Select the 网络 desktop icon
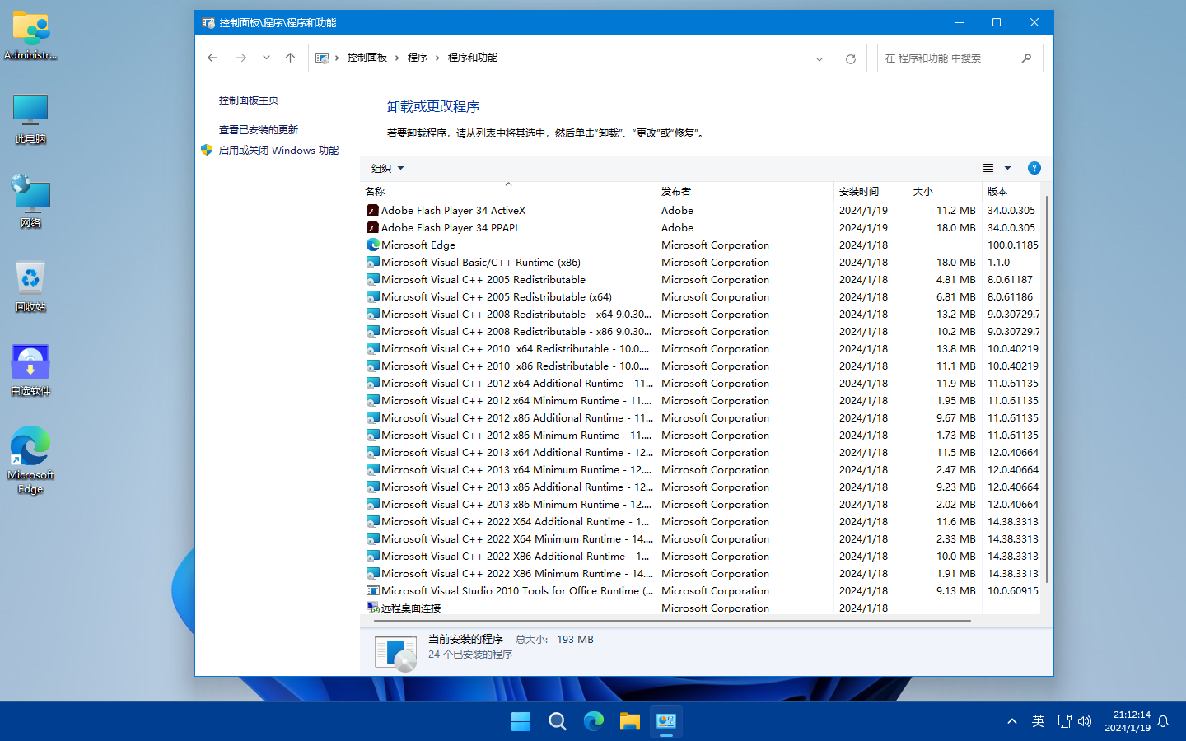The height and width of the screenshot is (741, 1186). tap(30, 202)
